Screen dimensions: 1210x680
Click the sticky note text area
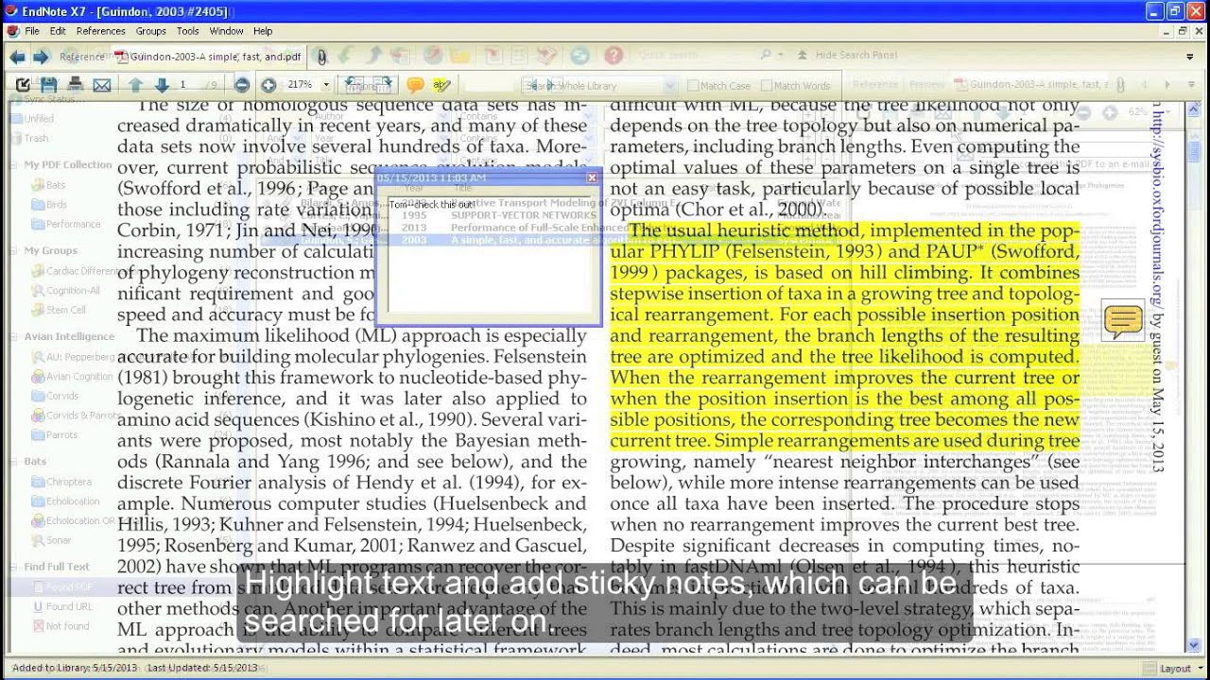point(488,255)
